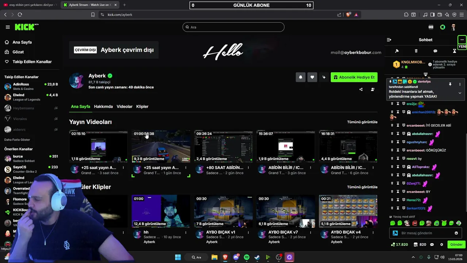Delete era2jz's message with trash icon
Screen dimensions: 467x263
(392, 104)
